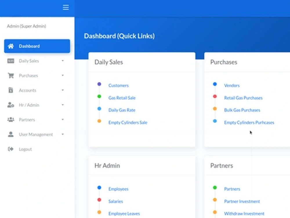Click the Hr / Admin user-gear icon
Screen dimensions: 290x218
[11, 105]
